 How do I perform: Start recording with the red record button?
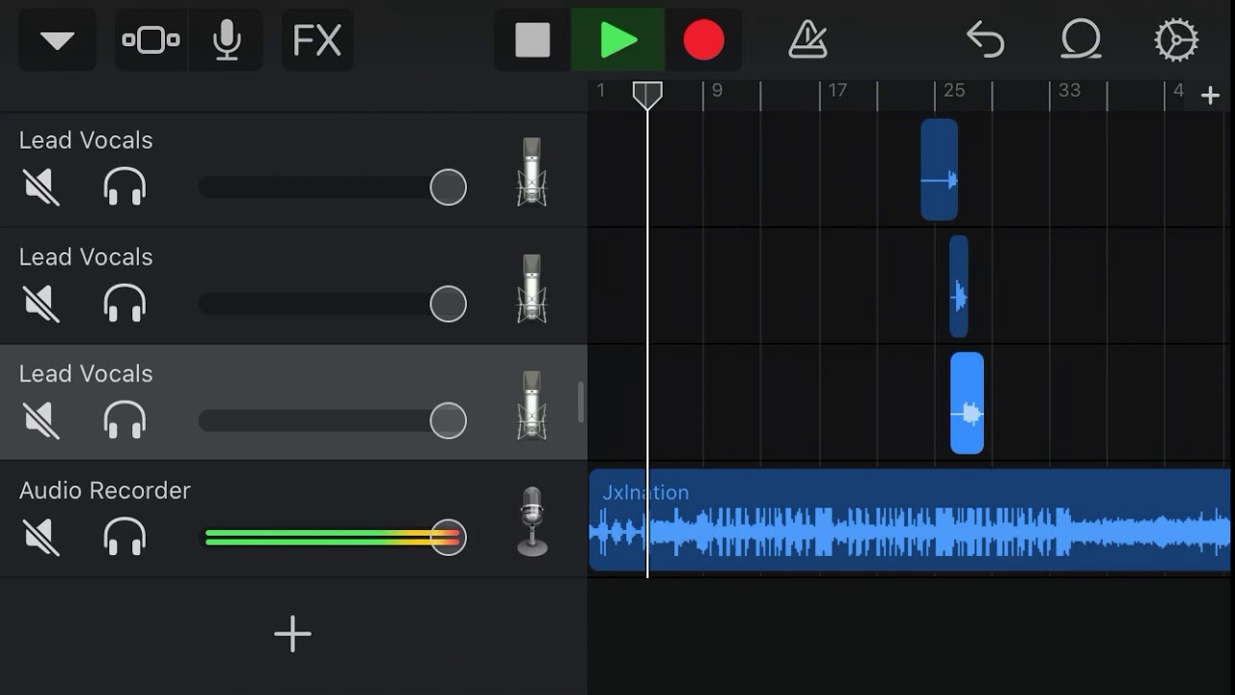point(703,41)
